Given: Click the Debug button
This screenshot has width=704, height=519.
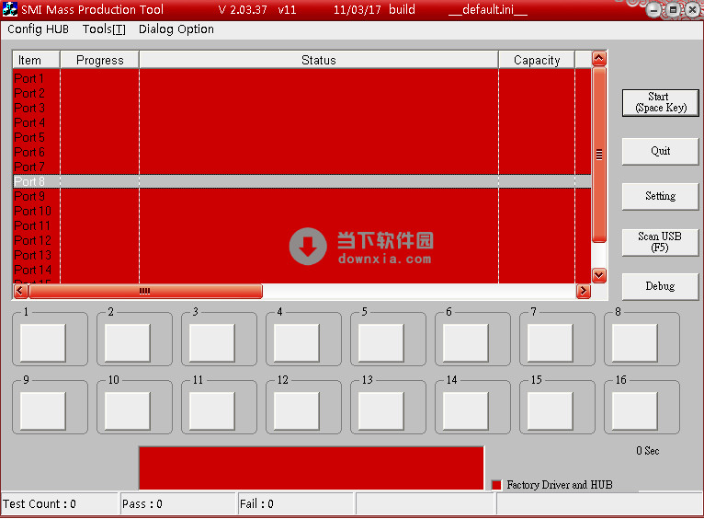Looking at the screenshot, I should [661, 286].
